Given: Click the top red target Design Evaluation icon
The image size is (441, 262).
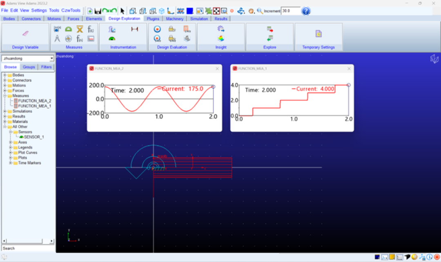Looking at the screenshot, I should pos(157,29).
